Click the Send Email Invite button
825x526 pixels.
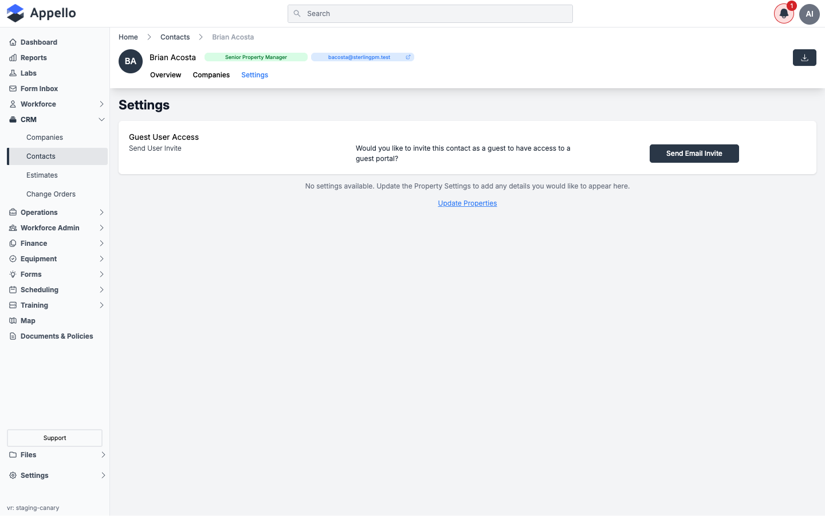coord(694,154)
